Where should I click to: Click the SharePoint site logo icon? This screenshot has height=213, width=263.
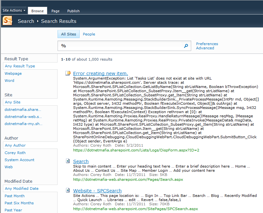[7, 21]
